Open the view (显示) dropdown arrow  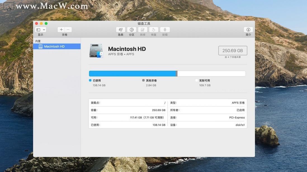[x=44, y=30]
